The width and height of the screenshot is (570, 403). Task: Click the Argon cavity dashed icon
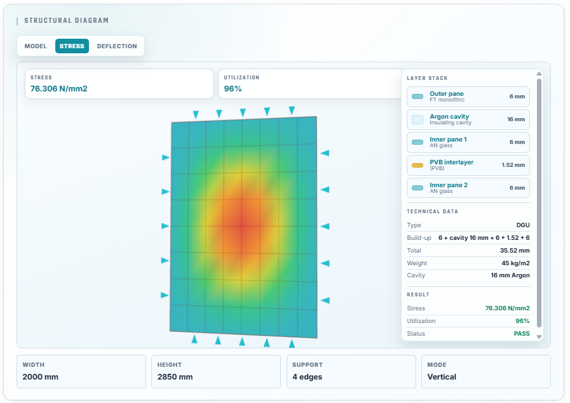coord(417,119)
